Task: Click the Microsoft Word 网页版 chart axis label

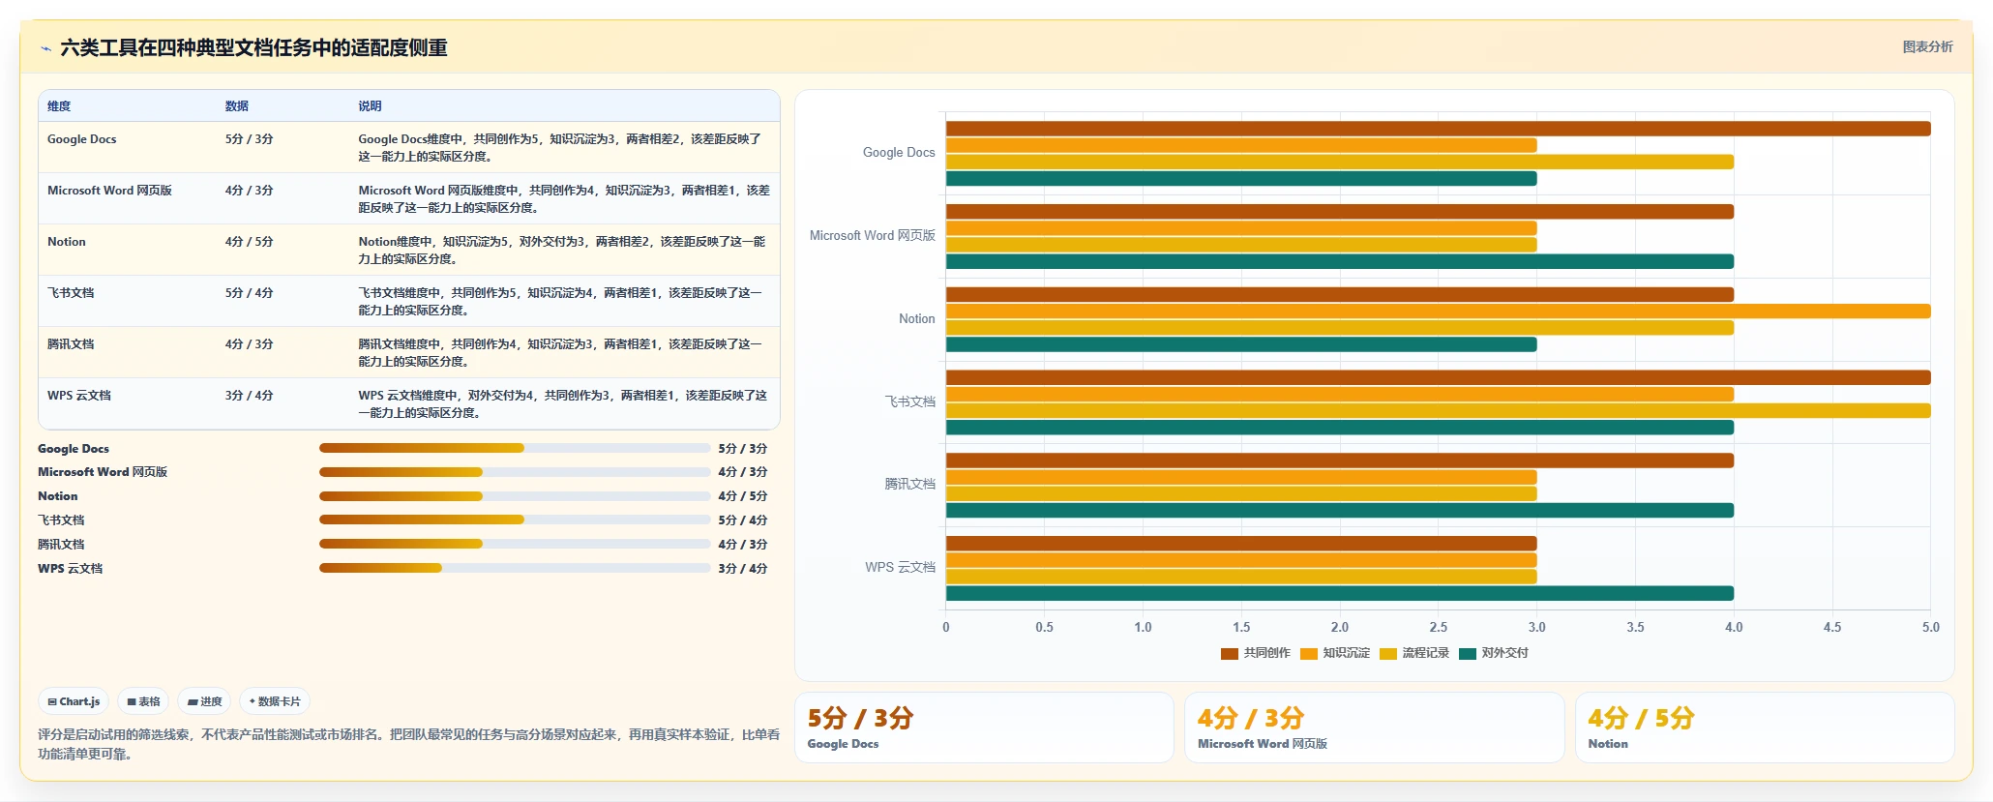Action: point(873,236)
